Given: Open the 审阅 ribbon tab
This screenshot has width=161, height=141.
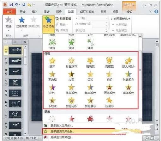Looking at the screenshot, I should pyautogui.click(x=103, y=12).
